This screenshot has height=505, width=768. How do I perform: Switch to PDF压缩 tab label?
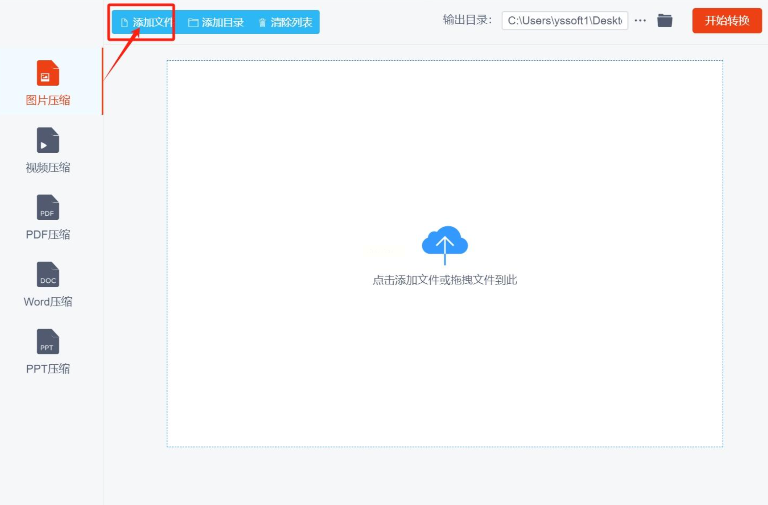click(48, 234)
